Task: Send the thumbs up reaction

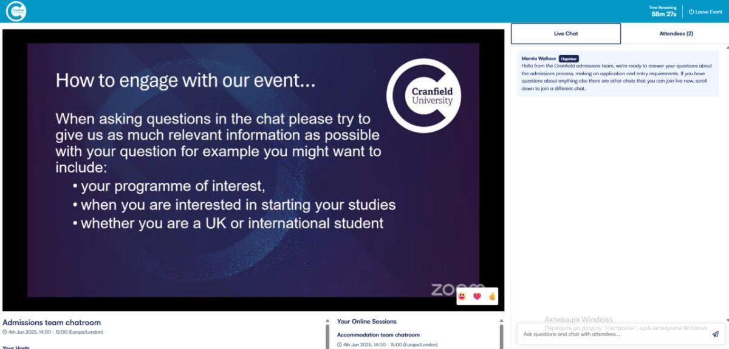Action: pos(491,296)
